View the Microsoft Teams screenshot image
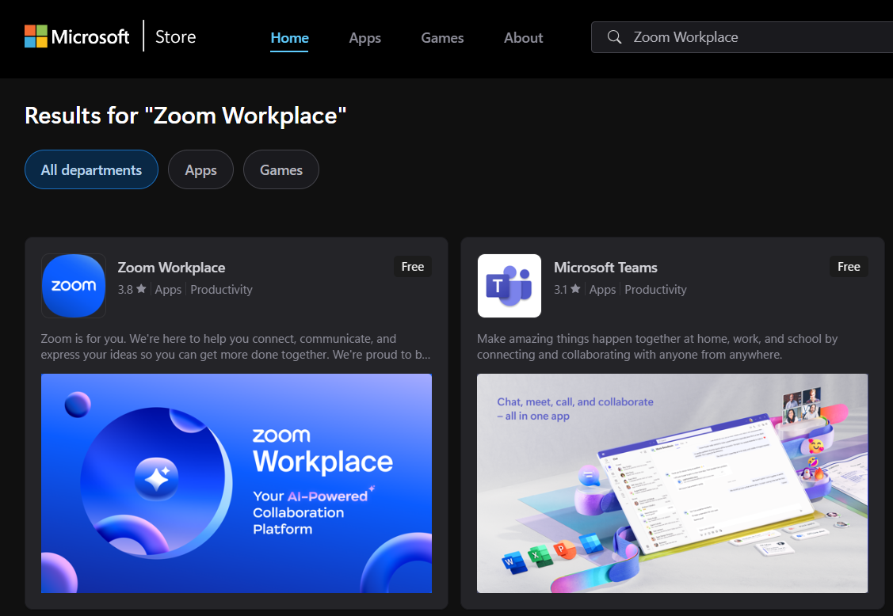893x616 pixels. pos(672,483)
